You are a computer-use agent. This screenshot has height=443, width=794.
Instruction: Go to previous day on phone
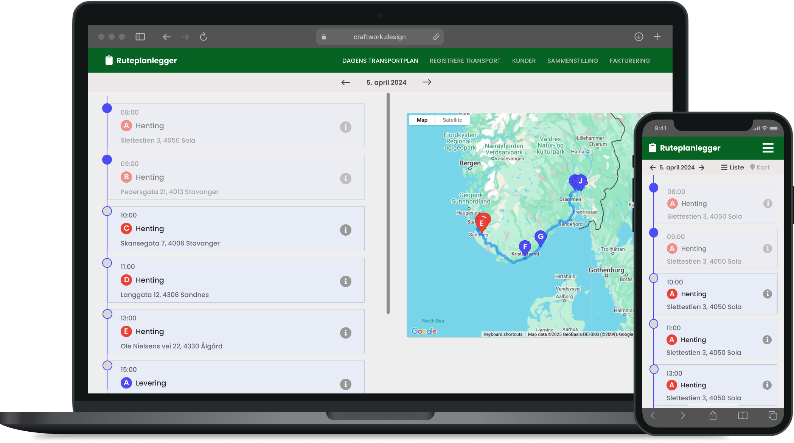[x=653, y=168]
